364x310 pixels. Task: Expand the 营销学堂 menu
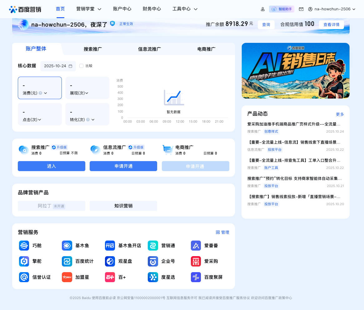(88, 9)
